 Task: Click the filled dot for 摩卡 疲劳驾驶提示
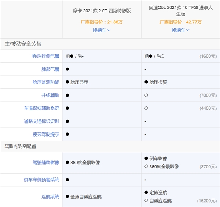(x=67, y=134)
